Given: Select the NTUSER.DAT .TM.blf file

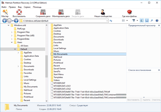Looking at the screenshot, I should [80, 92].
